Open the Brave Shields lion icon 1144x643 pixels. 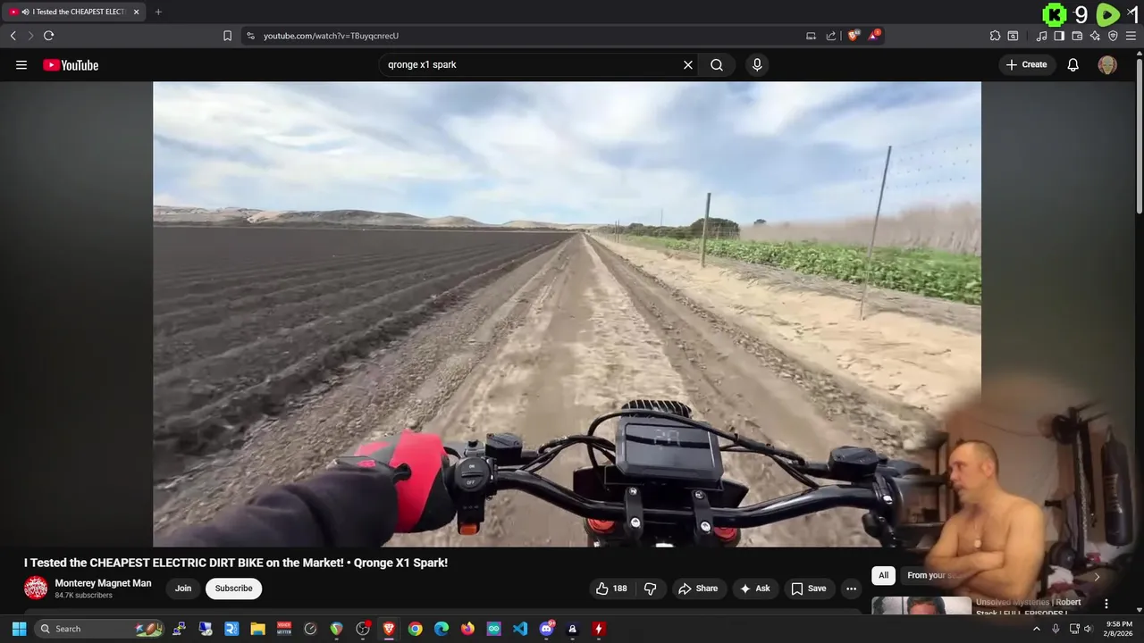tap(854, 36)
